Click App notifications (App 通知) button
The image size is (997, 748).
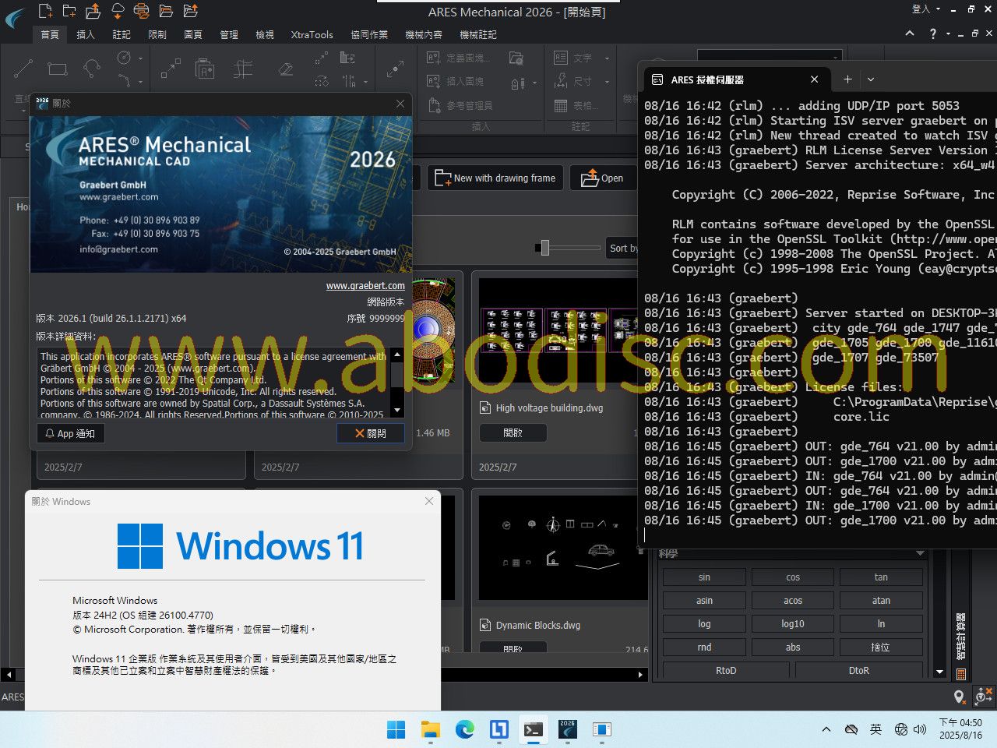point(70,433)
